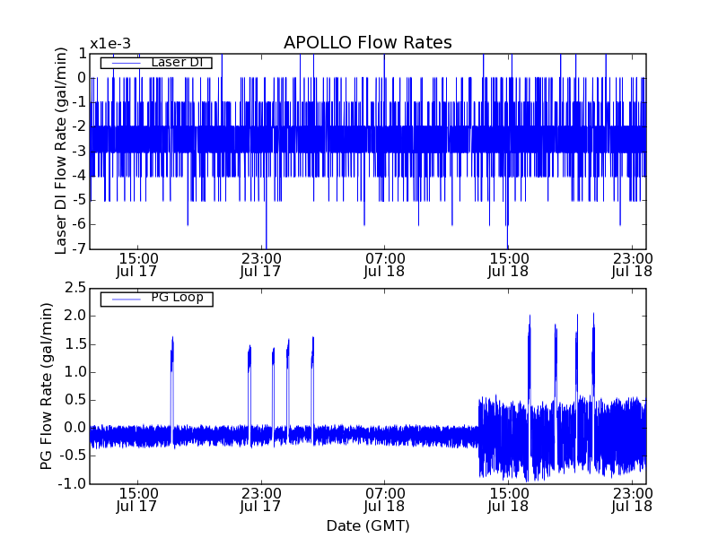Click the Laser DI Flow Rate y-axis label
This screenshot has width=718, height=538.
[62, 151]
